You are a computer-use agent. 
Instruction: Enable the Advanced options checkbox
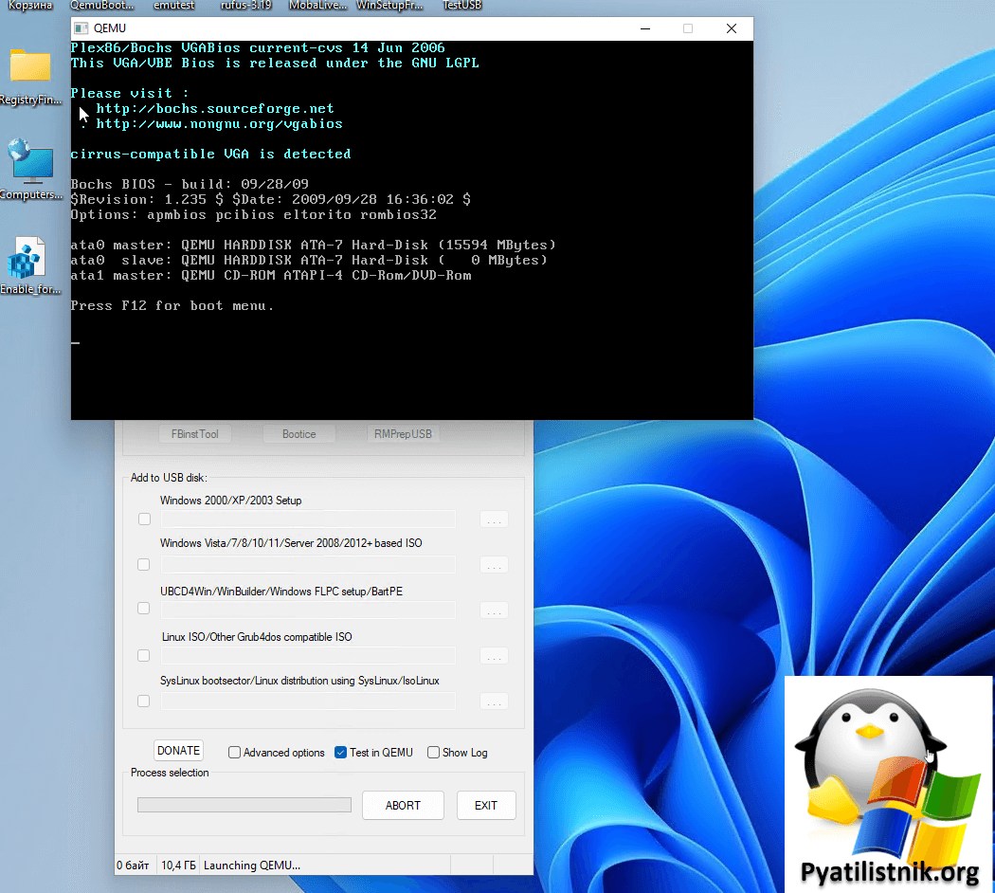[x=235, y=753]
